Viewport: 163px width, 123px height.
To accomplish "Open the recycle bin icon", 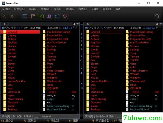I will (x=157, y=16).
